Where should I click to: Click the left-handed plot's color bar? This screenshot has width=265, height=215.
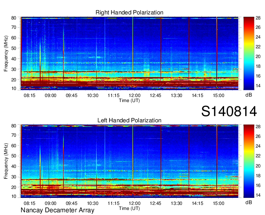[x=249, y=161]
